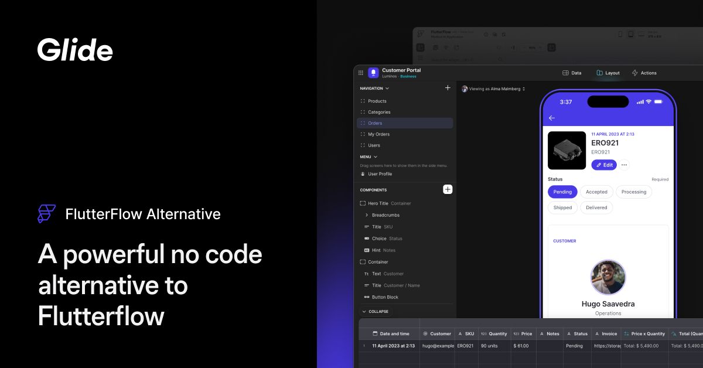The image size is (703, 368).
Task: Click the Button Block component icon
Action: 367,297
